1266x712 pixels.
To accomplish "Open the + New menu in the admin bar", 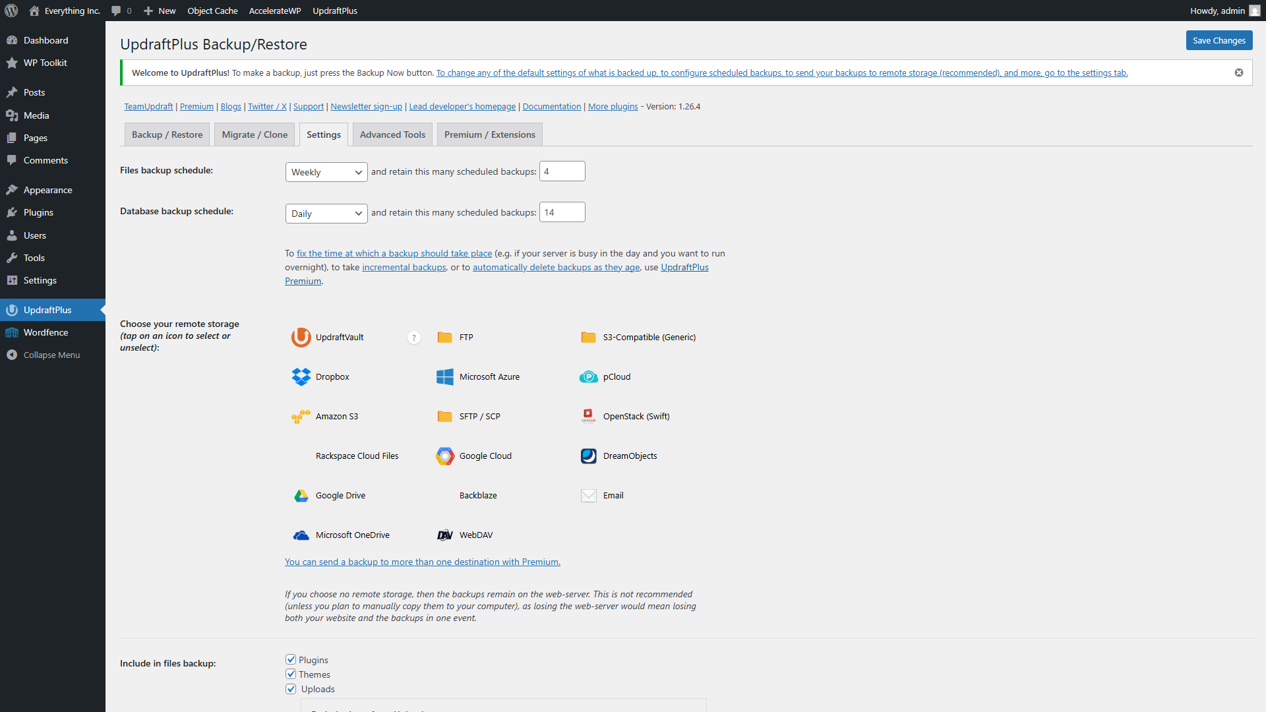I will [x=160, y=11].
